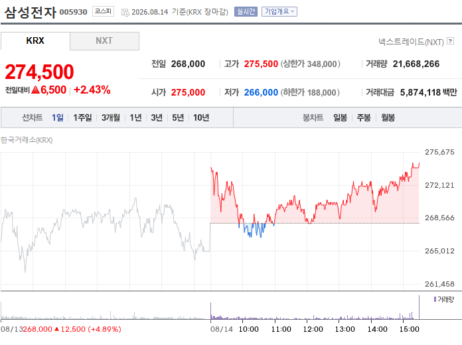Show the 월봉 monthly candle chart
The width and height of the screenshot is (462, 345).
coord(388,117)
